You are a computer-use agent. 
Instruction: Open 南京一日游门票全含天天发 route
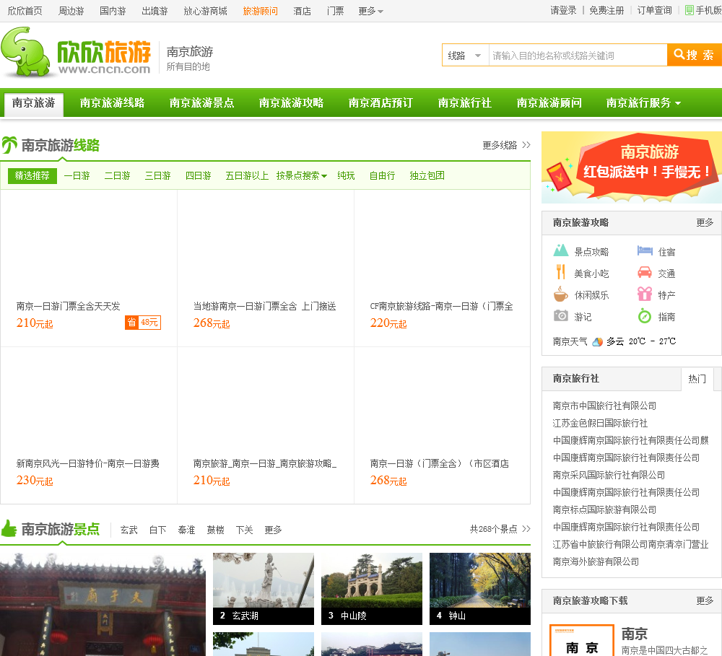coord(68,306)
